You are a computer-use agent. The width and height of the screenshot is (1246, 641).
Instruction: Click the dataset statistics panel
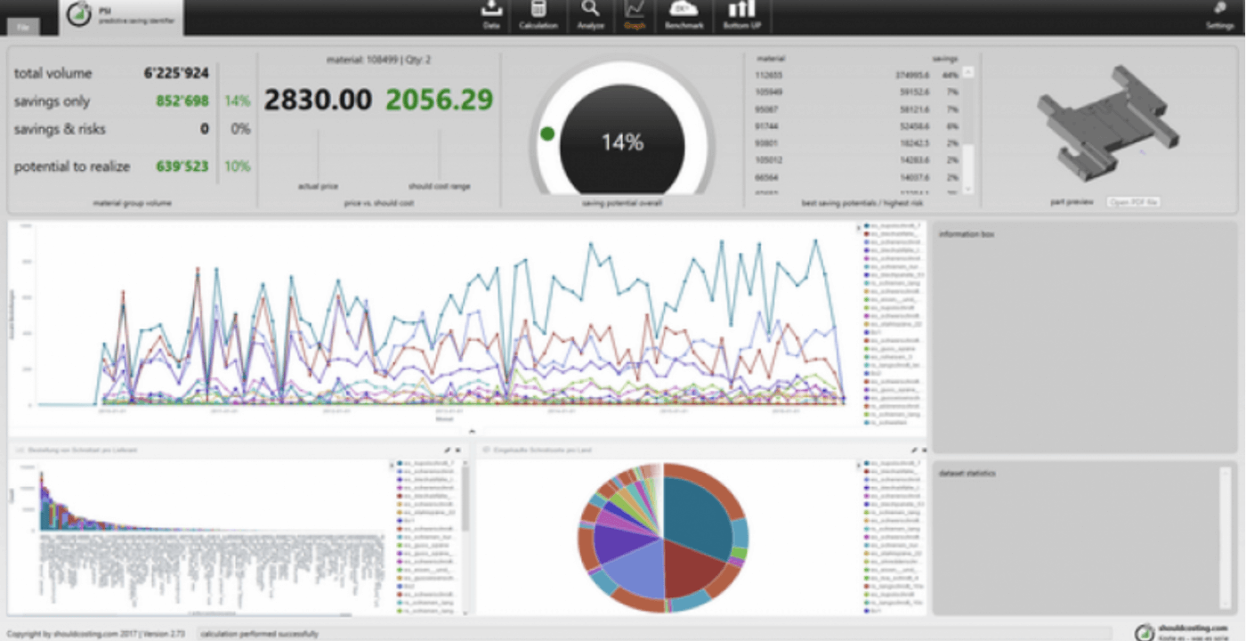coord(1084,538)
